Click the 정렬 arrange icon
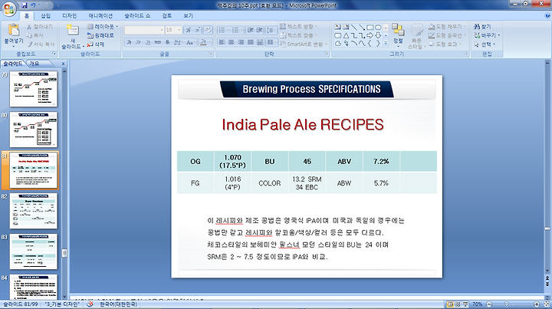 point(398,31)
